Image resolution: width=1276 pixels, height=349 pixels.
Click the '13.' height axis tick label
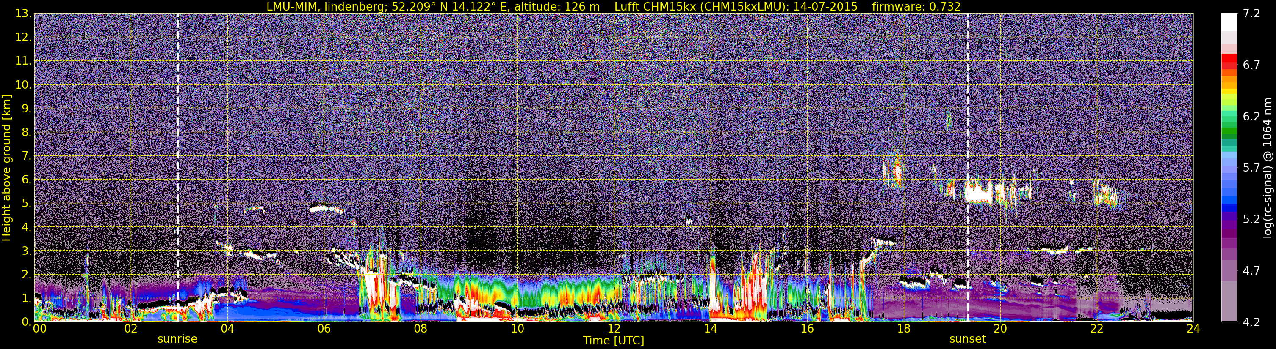23,14
